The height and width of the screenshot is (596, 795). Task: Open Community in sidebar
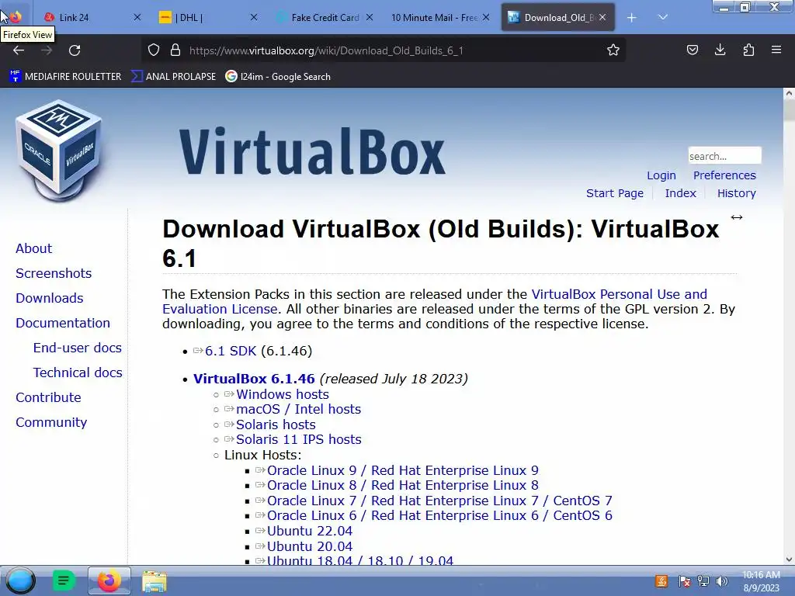(x=51, y=422)
